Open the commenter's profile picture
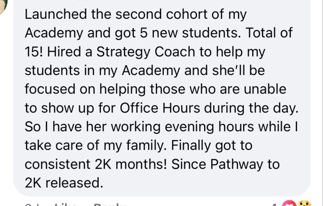This screenshot has width=323, height=206. (x=3, y=7)
